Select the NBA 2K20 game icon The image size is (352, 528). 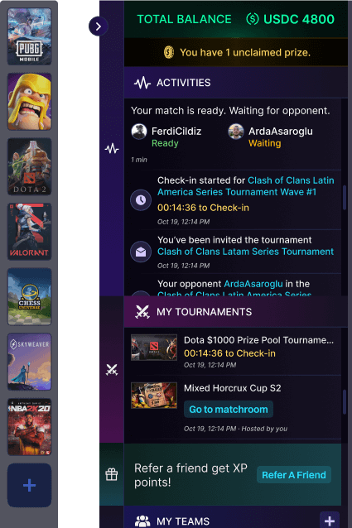coord(29,427)
